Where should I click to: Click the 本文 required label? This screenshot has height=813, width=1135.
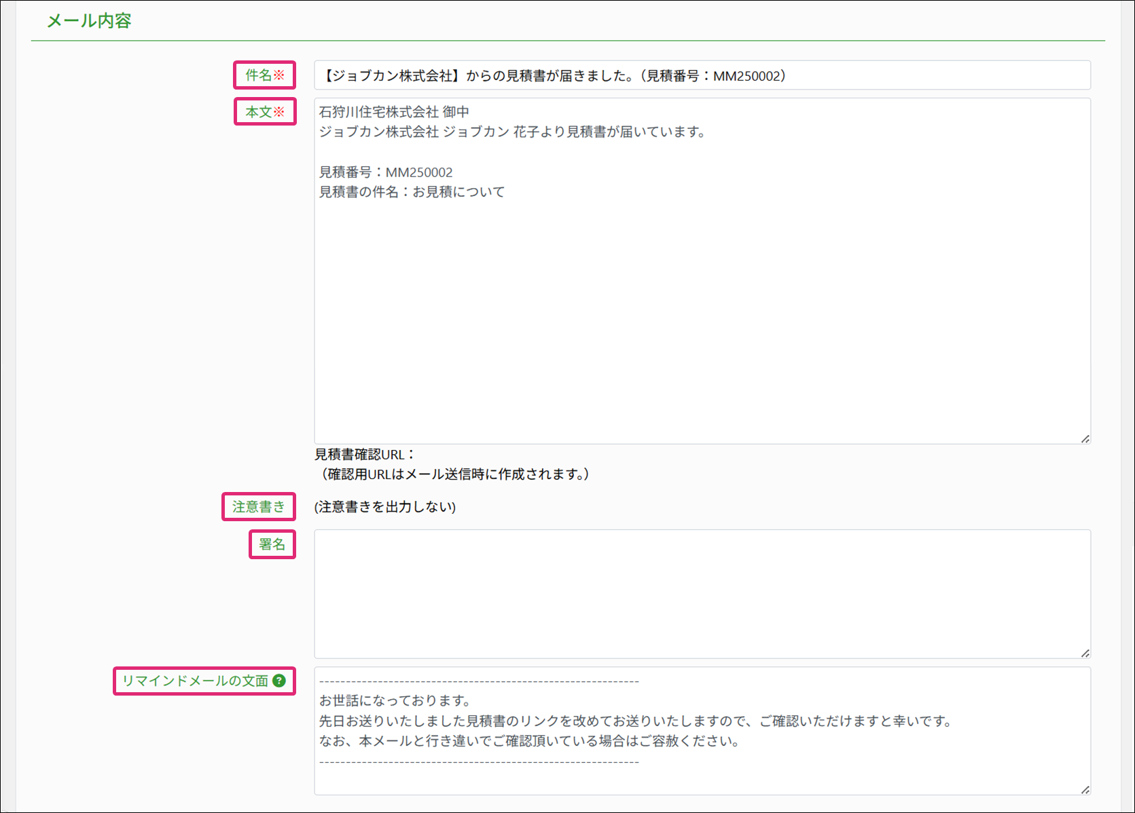point(264,112)
